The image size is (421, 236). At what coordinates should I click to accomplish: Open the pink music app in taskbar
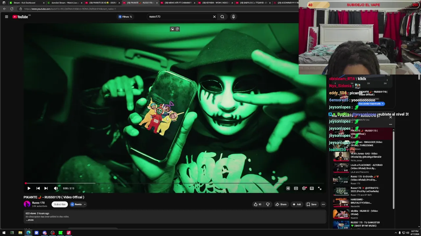click(x=69, y=233)
